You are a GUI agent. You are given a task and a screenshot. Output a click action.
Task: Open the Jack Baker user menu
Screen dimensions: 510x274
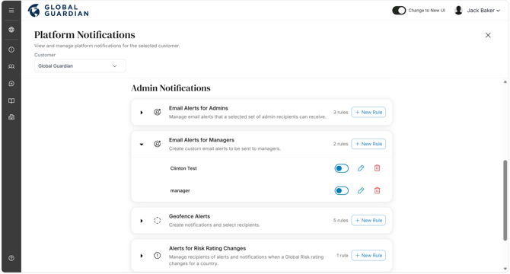click(x=483, y=11)
